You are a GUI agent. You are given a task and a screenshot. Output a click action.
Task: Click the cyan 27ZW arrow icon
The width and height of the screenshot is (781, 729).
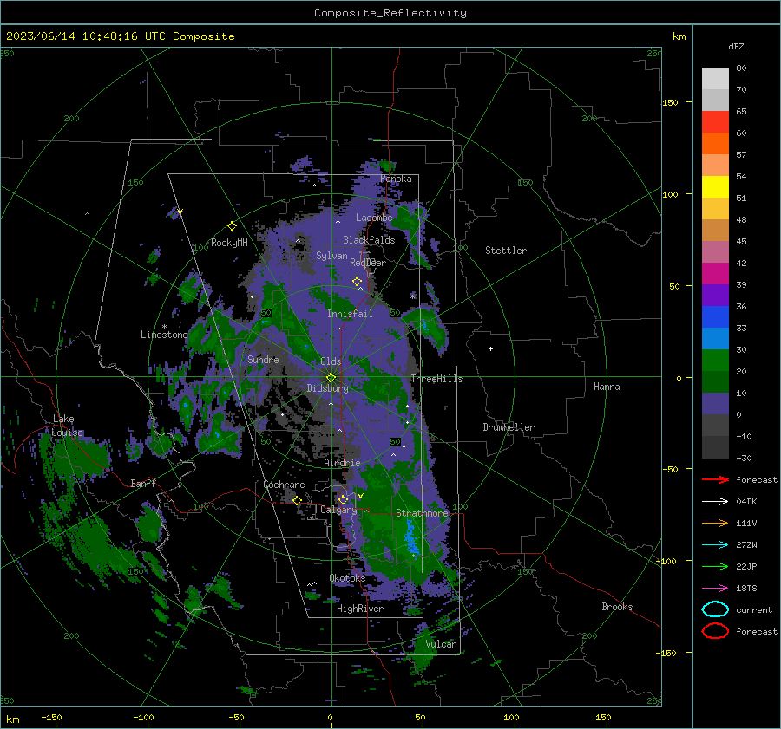715,544
